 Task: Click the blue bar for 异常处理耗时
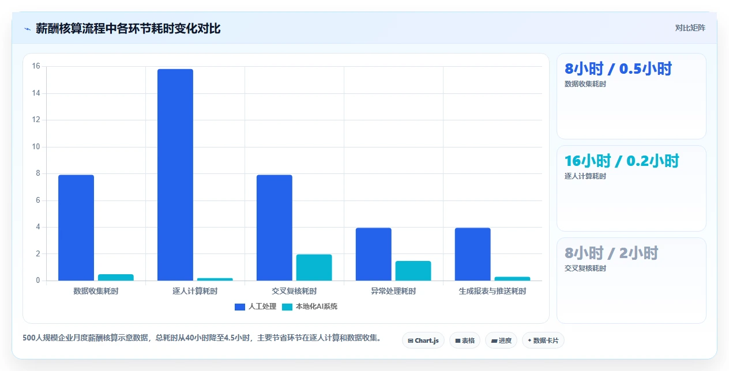click(x=374, y=254)
